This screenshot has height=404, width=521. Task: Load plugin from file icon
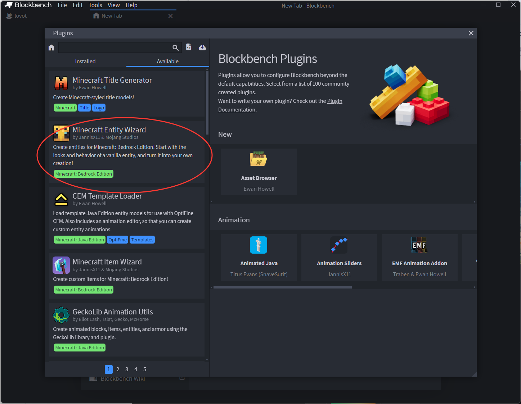(x=189, y=47)
